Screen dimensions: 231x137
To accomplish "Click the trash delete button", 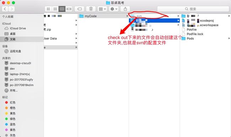I will [x=91, y=9].
